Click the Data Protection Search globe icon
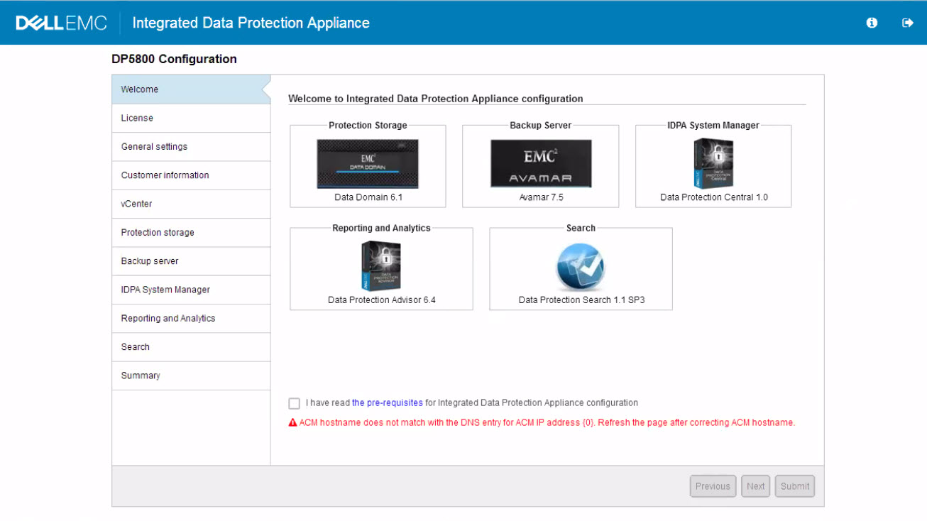The image size is (927, 521). [x=580, y=265]
